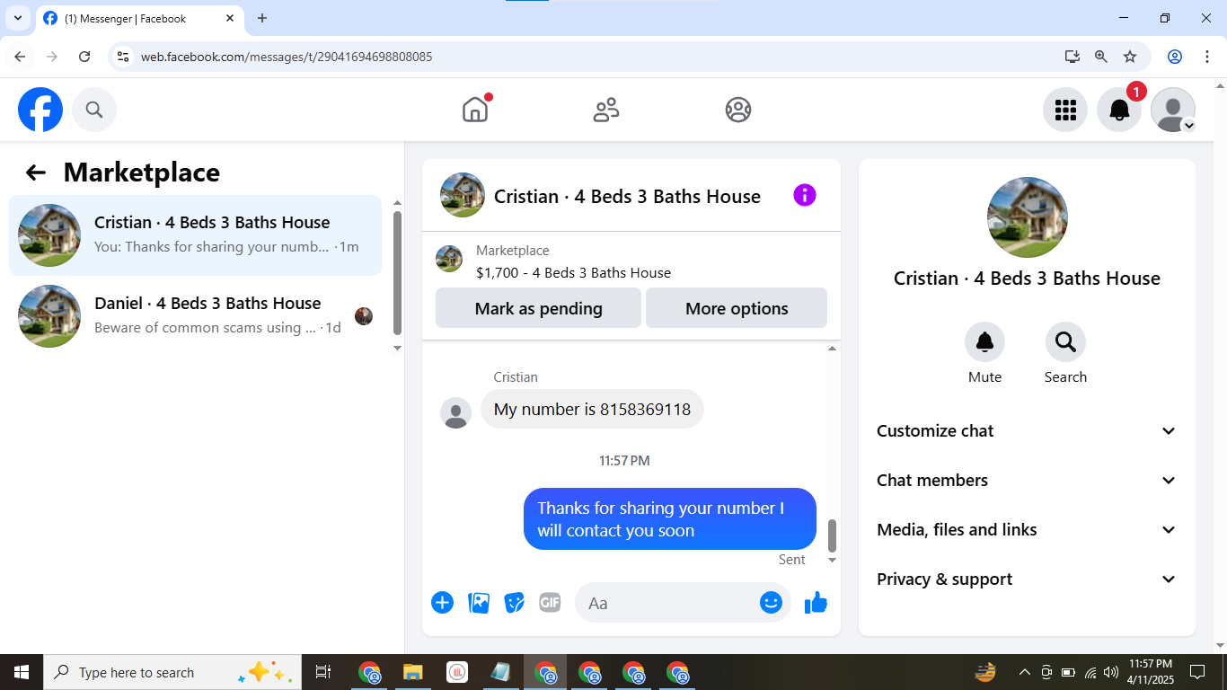Open the Menu grid icon
The height and width of the screenshot is (690, 1227).
coord(1065,110)
